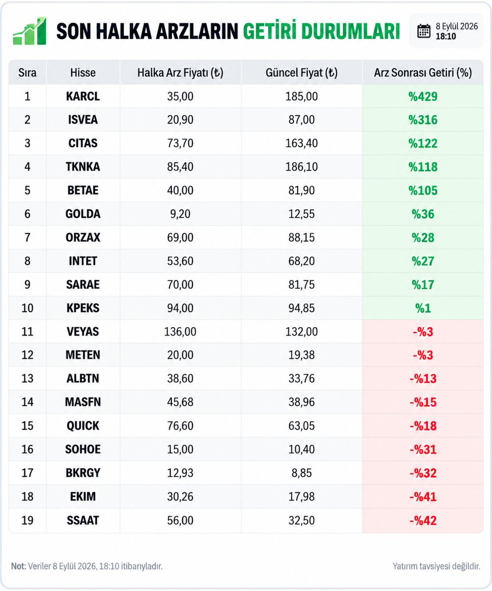This screenshot has height=591, width=492.
Task: Select the CITAS ticker cell
Action: point(83,143)
